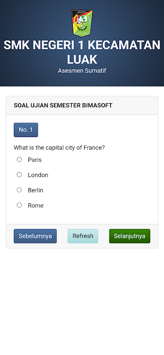Click the No. 1 question badge
164x355 pixels.
tap(26, 130)
